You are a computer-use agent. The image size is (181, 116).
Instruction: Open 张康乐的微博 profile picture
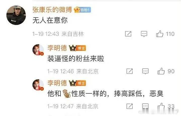(16, 15)
